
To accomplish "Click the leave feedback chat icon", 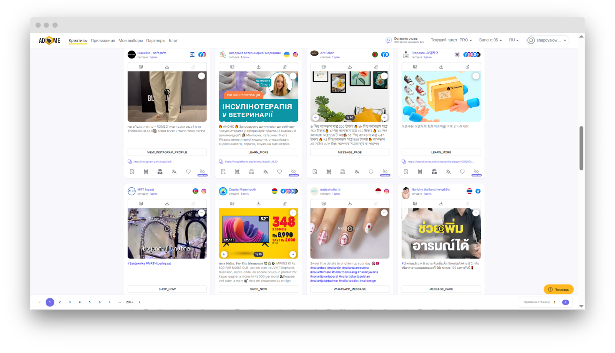I will [x=389, y=40].
